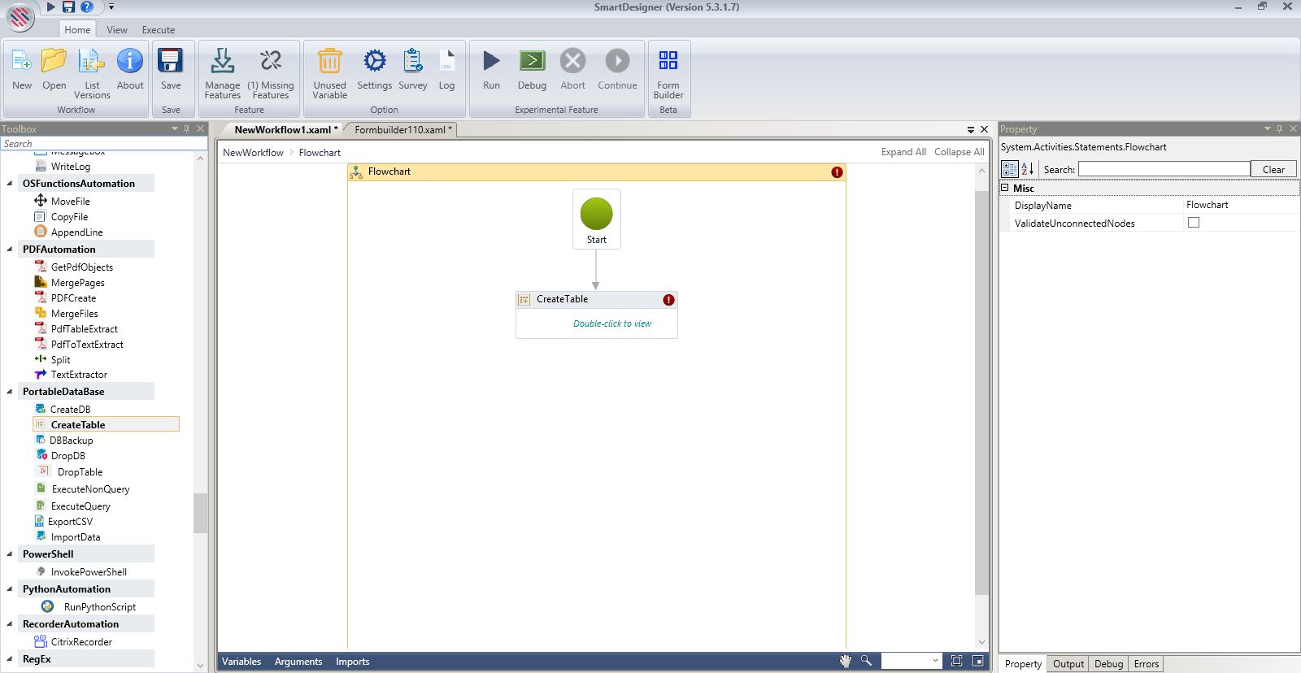Start Debug from the ribbon
This screenshot has height=673, width=1301.
click(x=532, y=62)
